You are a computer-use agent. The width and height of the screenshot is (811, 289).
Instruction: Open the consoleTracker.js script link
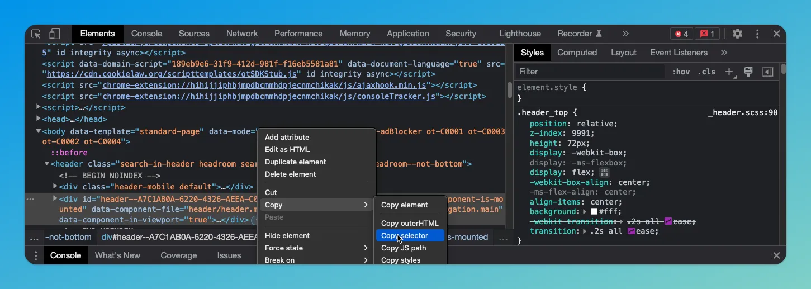click(x=270, y=96)
